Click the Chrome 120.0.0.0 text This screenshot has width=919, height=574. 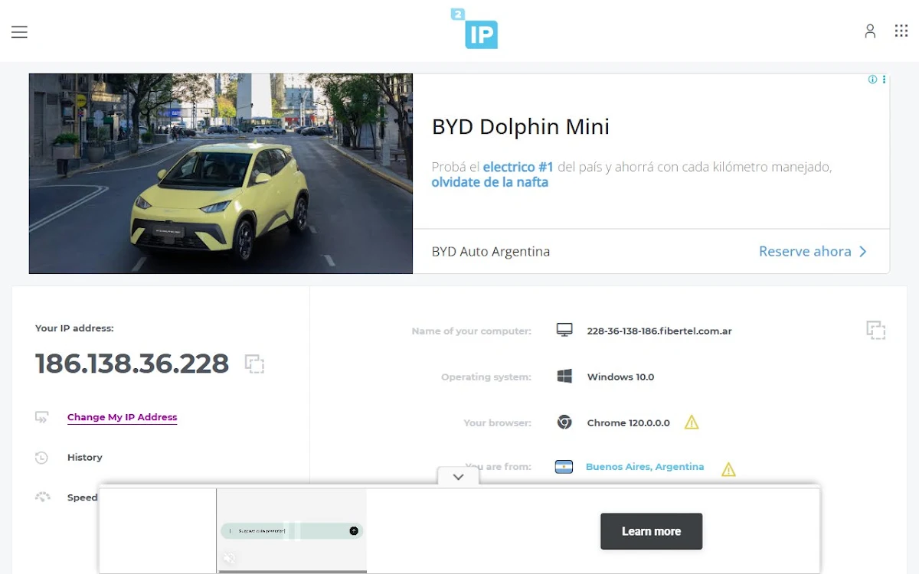pyautogui.click(x=629, y=422)
